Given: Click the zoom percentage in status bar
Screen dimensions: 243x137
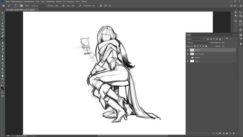Looking at the screenshot, I should coord(8,136).
